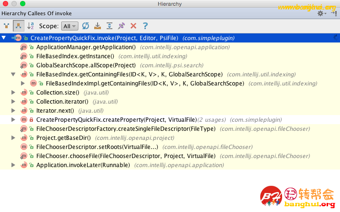Image resolution: width=340 pixels, height=212 pixels.
Task: Select FileBasedIndex.getContainingFiles row
Action: 170,74
